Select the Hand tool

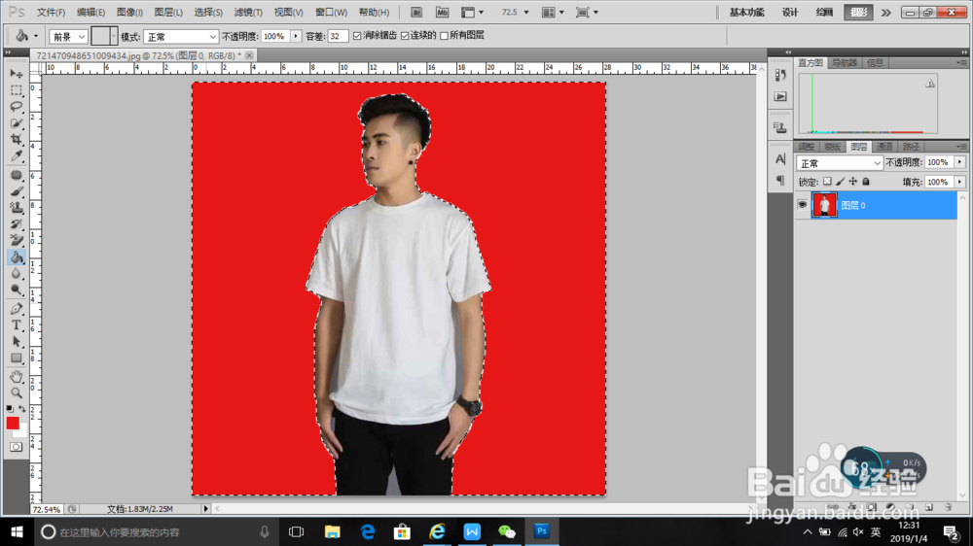point(17,376)
